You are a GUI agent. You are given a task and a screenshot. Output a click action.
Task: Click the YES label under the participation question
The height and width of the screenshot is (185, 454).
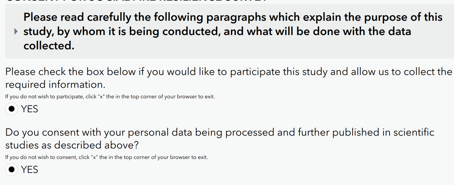pyautogui.click(x=30, y=109)
